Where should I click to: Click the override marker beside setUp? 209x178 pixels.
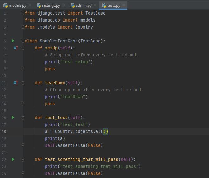coord(15,48)
